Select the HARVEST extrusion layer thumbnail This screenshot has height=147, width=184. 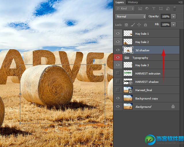[x=128, y=73]
